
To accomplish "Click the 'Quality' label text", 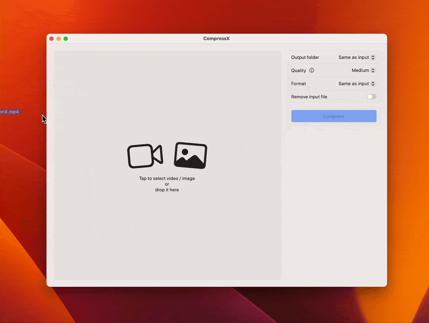I will (298, 71).
